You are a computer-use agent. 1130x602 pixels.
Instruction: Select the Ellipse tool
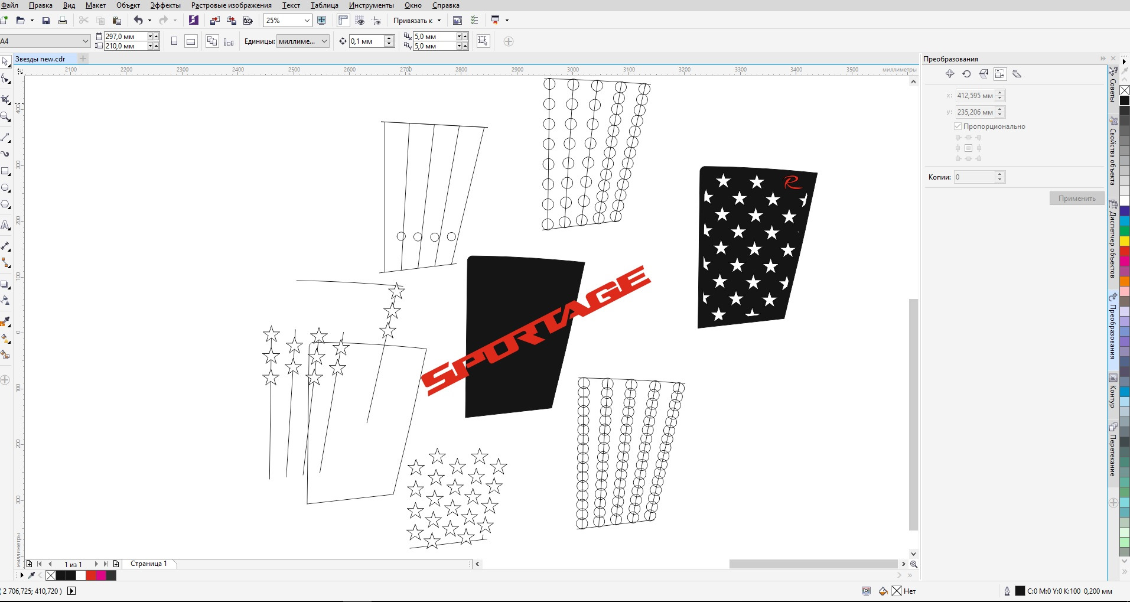coord(5,188)
